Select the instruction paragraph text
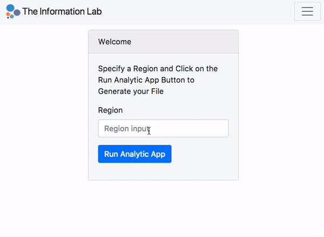324x237 pixels. [158, 80]
